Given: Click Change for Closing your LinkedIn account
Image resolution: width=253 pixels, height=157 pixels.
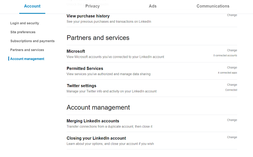Looking at the screenshot, I should (x=232, y=137).
